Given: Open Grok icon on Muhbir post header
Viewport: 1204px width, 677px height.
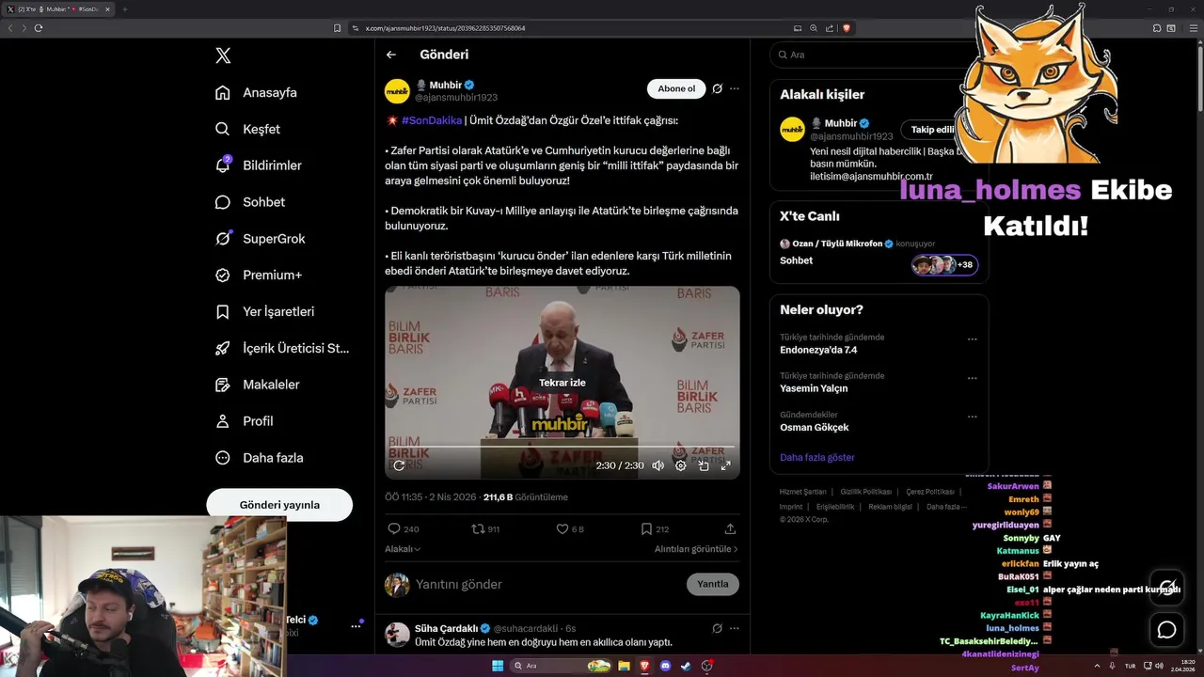Looking at the screenshot, I should [x=717, y=88].
